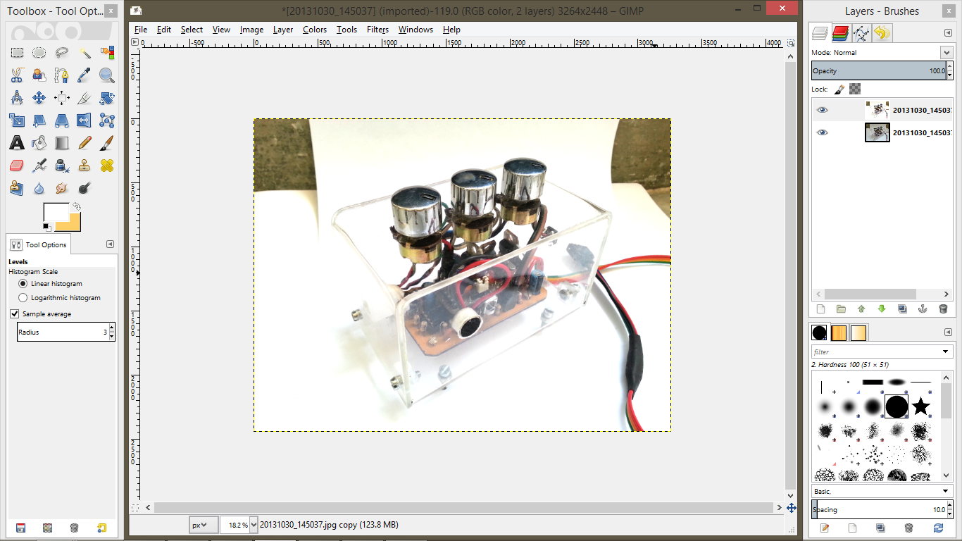Viewport: 962px width, 541px height.
Task: Anchor the floating layer
Action: (x=923, y=309)
